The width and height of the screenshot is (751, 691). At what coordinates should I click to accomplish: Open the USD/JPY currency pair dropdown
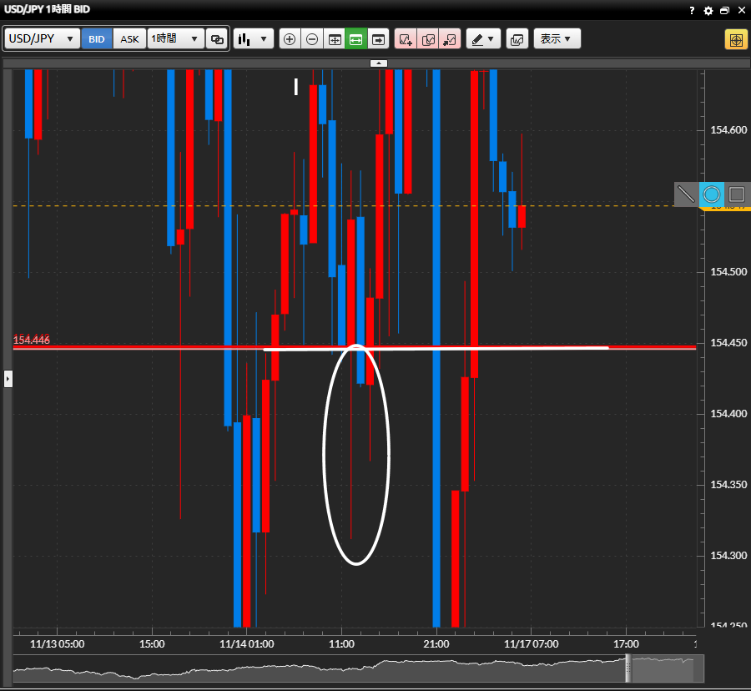(x=43, y=39)
